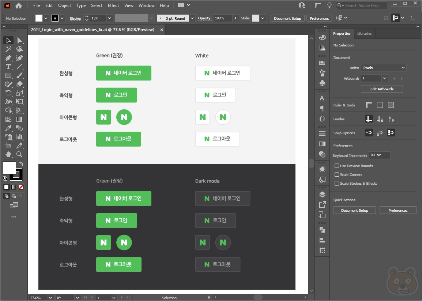This screenshot has width=422, height=301.
Task: Open the zoom level dropdown 77.6%
Action: [50, 298]
